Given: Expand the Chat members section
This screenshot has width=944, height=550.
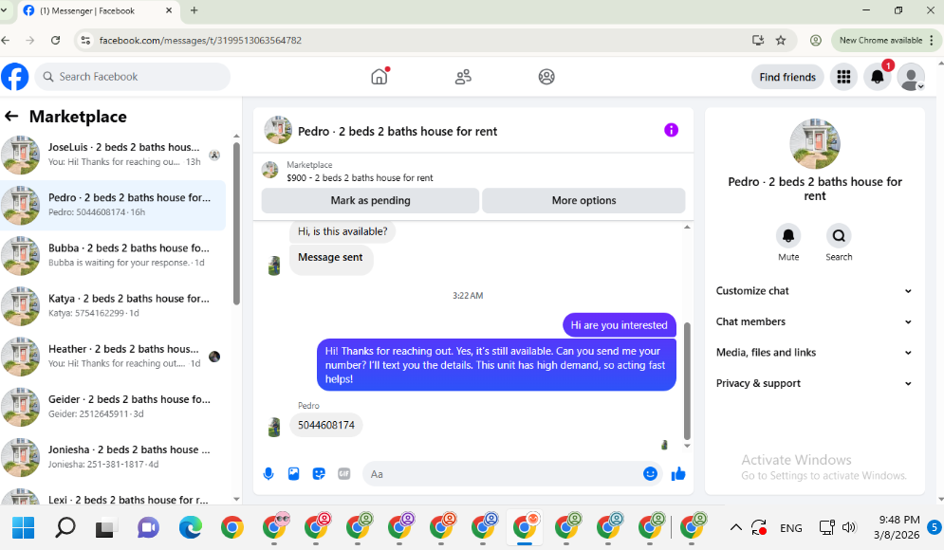Looking at the screenshot, I should [x=814, y=321].
